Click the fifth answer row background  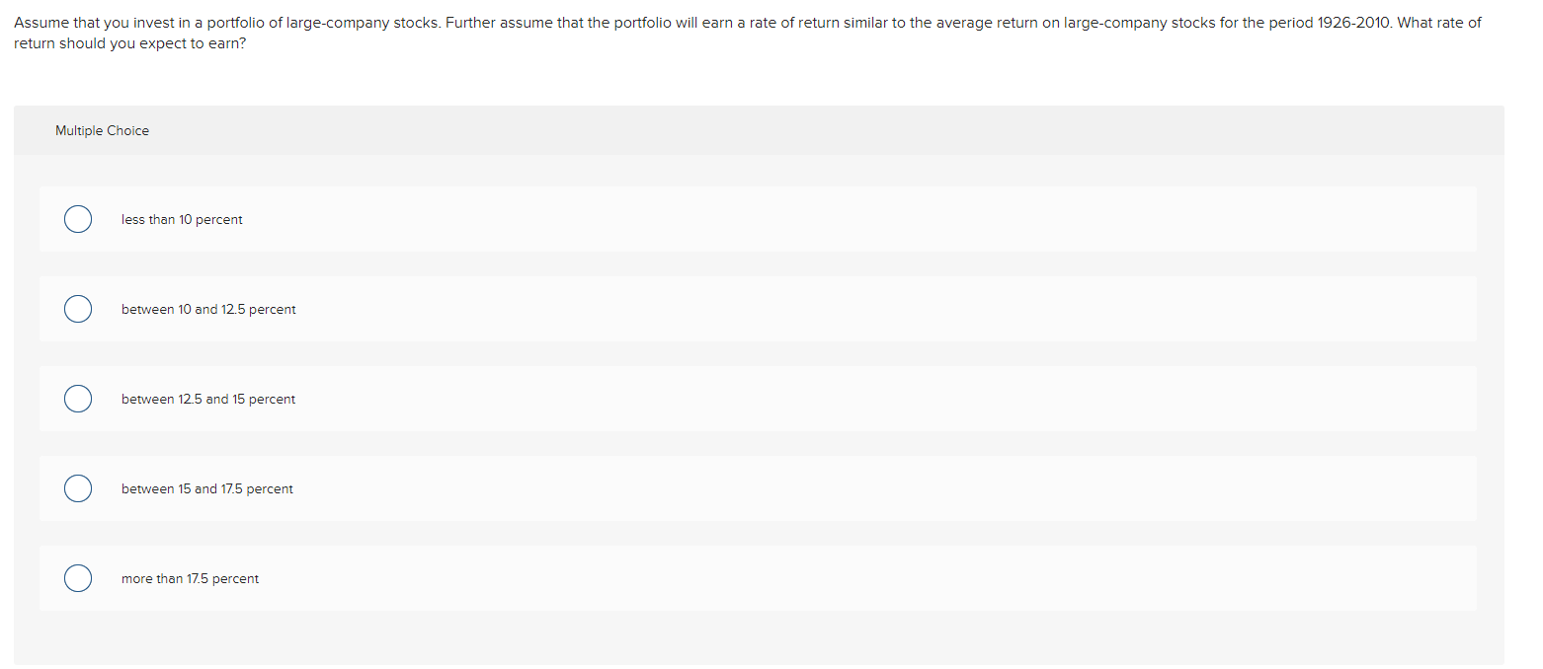691,578
